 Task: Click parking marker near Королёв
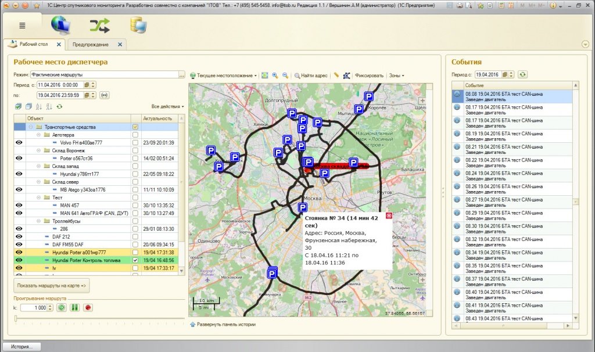(359, 109)
